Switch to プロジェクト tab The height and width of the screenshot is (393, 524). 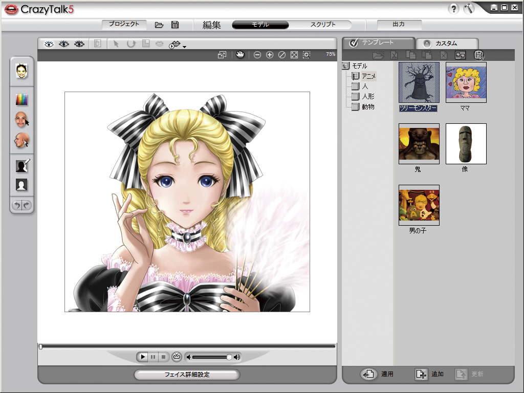(124, 24)
